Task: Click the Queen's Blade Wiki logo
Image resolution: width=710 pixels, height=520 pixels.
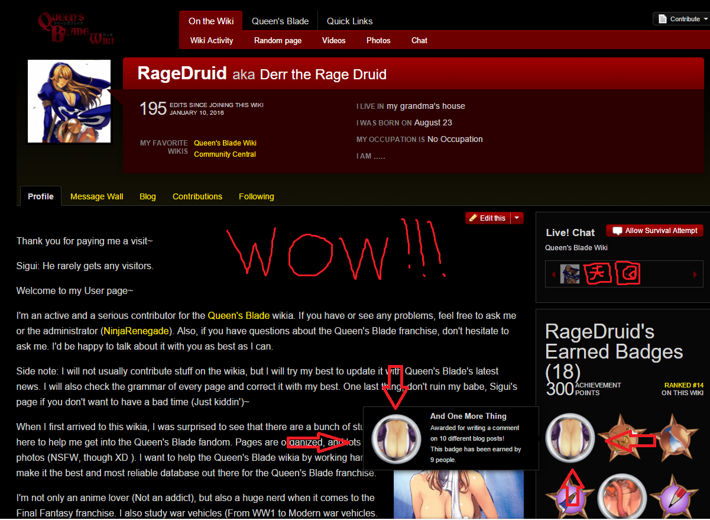Action: [x=75, y=28]
